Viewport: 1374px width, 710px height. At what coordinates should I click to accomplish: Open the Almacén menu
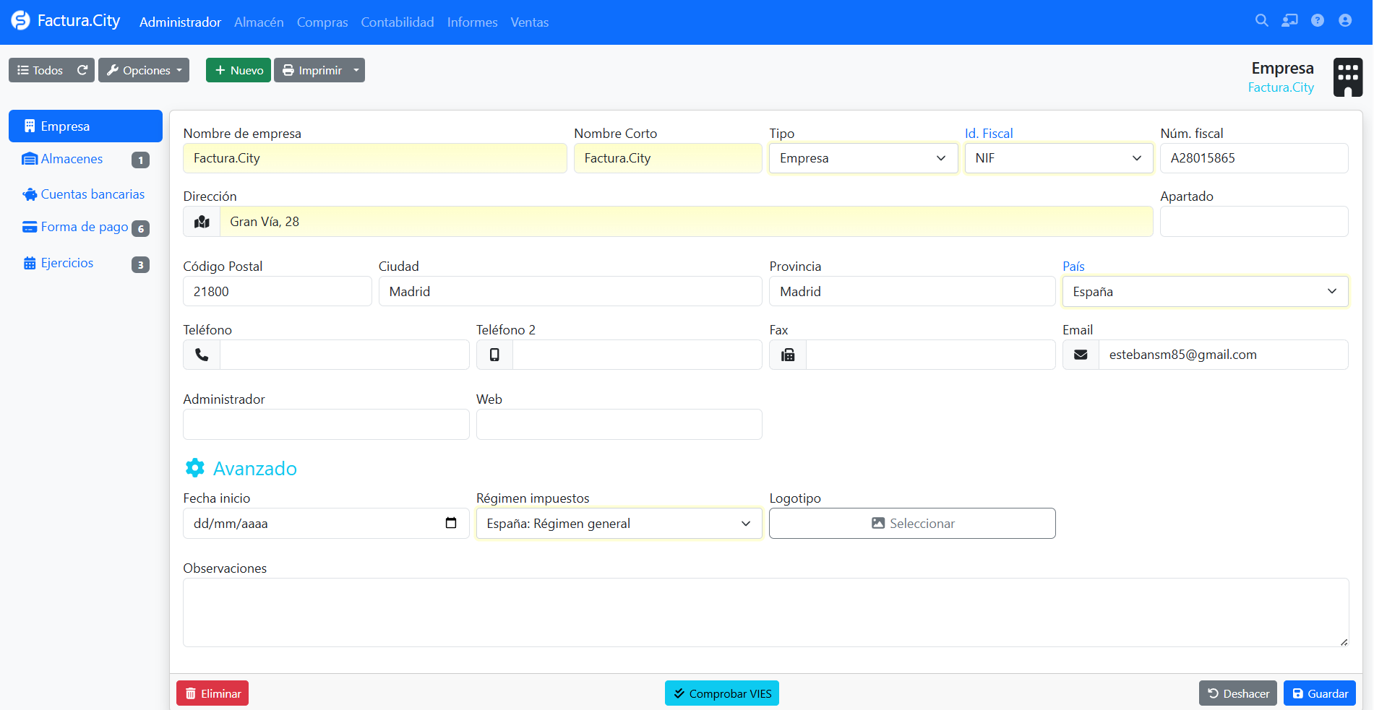click(x=259, y=22)
